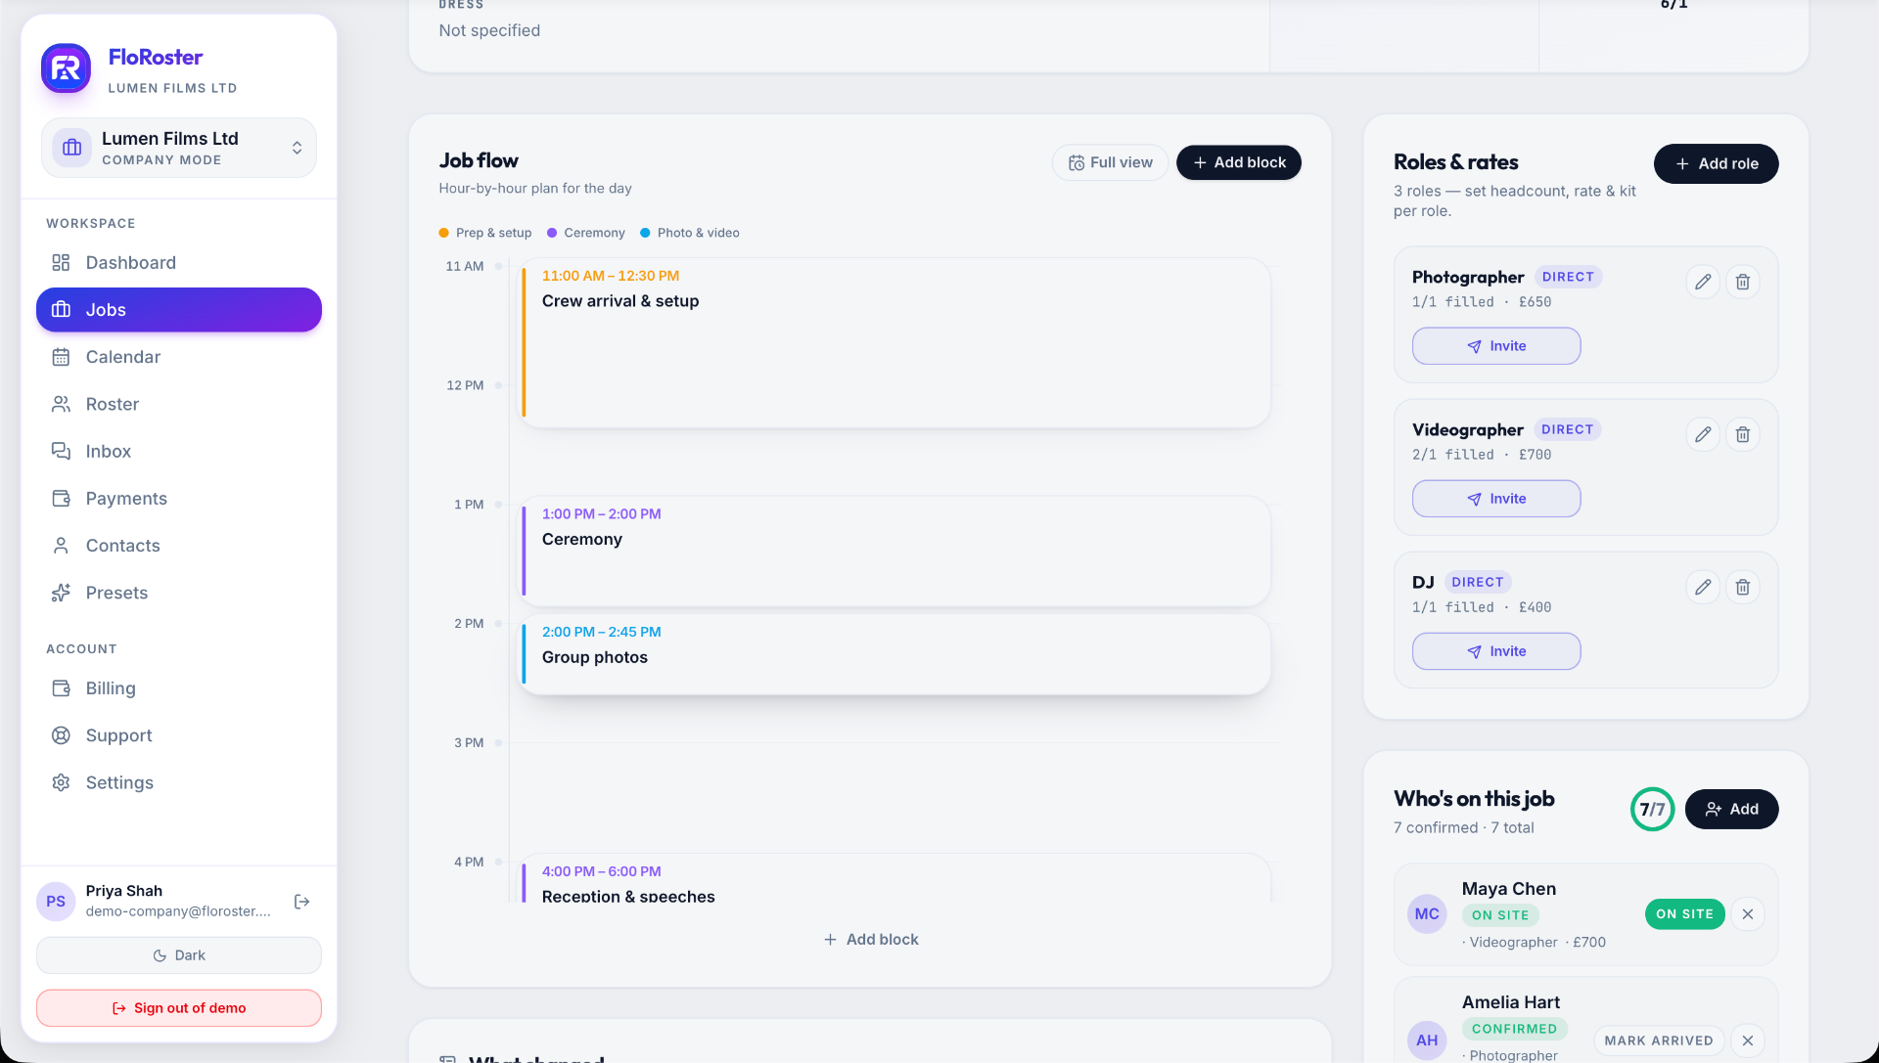The width and height of the screenshot is (1879, 1063).
Task: Click the DIRECT badge on Photographer
Action: (x=1568, y=277)
